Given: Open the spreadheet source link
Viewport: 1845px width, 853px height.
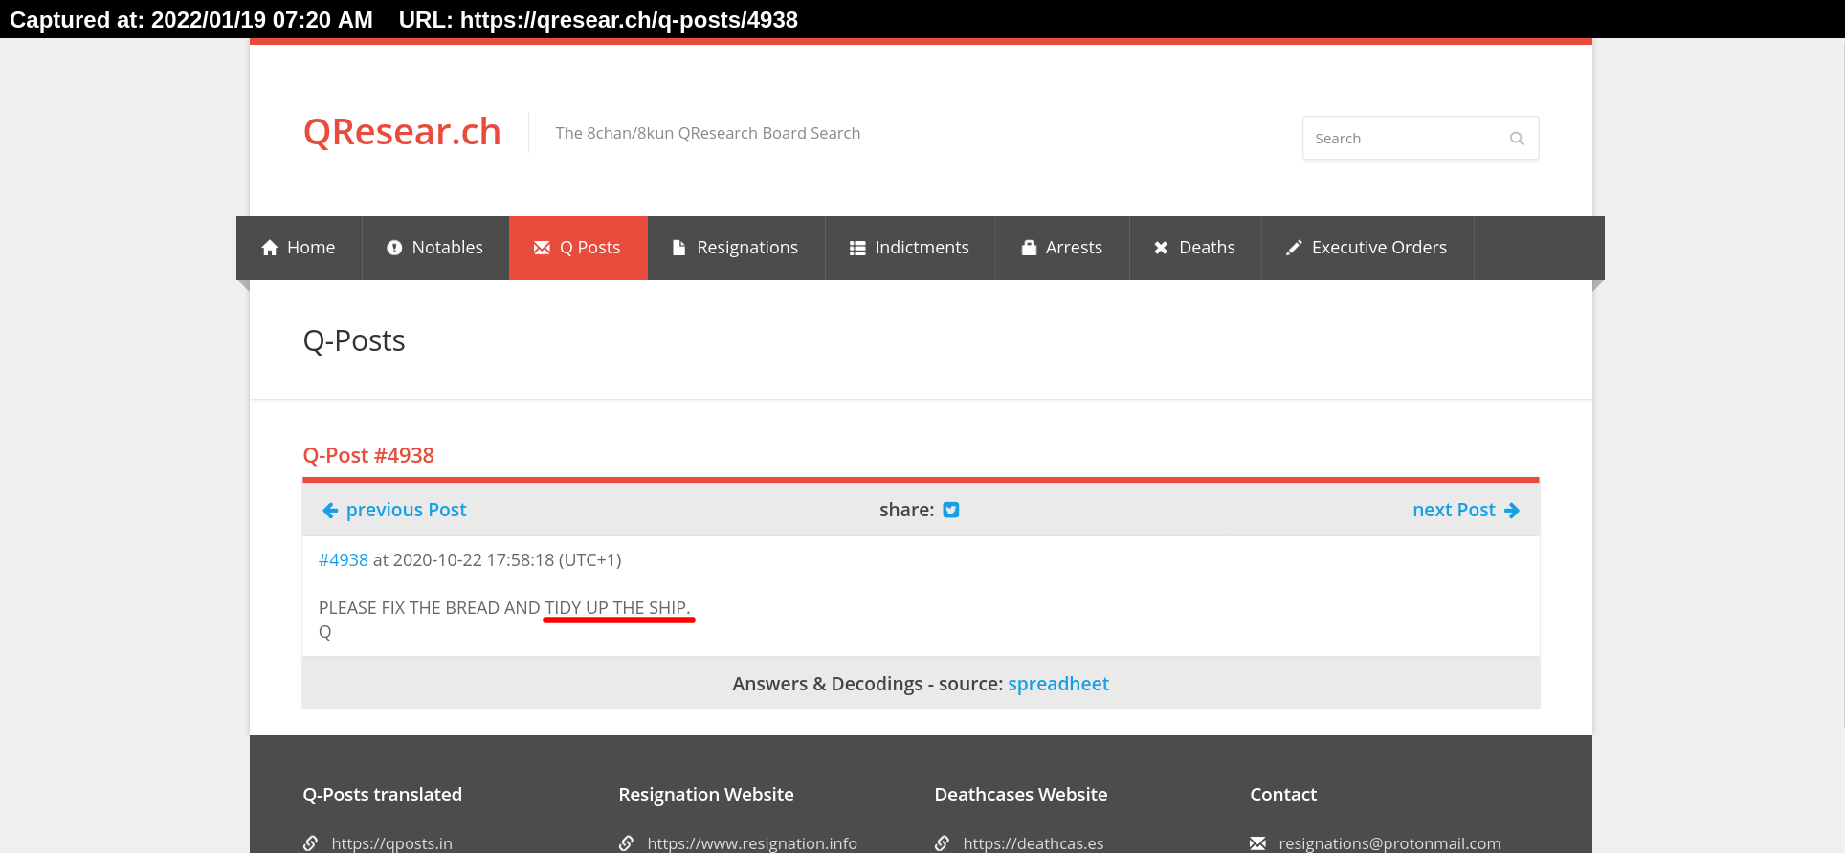Looking at the screenshot, I should click(x=1058, y=684).
